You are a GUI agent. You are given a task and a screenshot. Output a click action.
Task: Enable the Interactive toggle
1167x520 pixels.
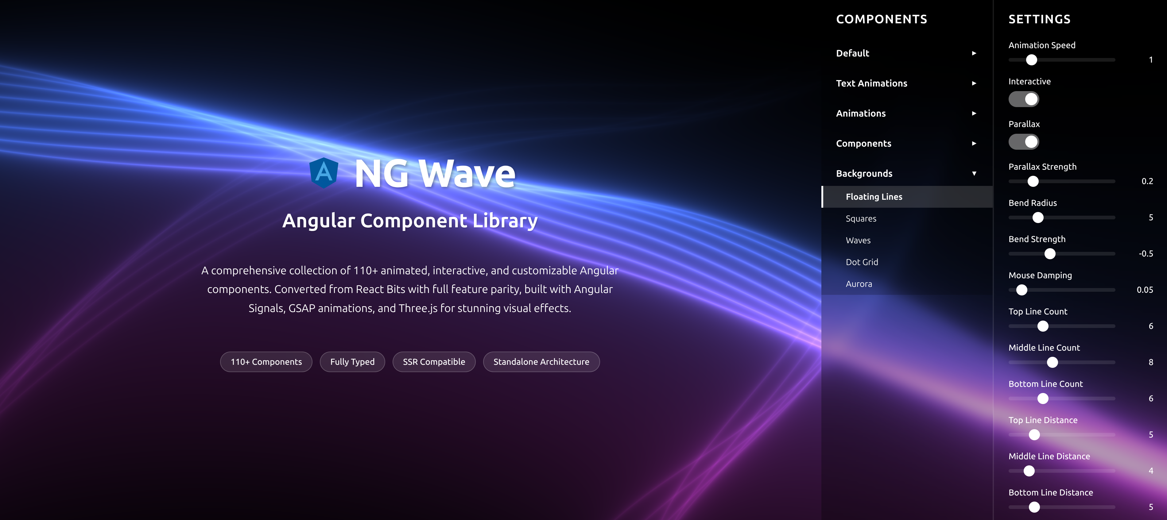coord(1024,99)
